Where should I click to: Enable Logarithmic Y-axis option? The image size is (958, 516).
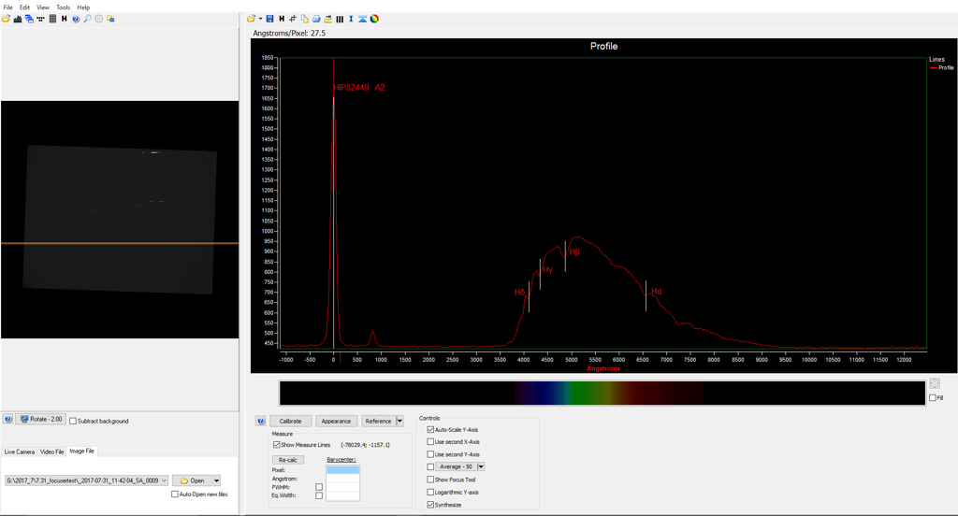click(430, 492)
